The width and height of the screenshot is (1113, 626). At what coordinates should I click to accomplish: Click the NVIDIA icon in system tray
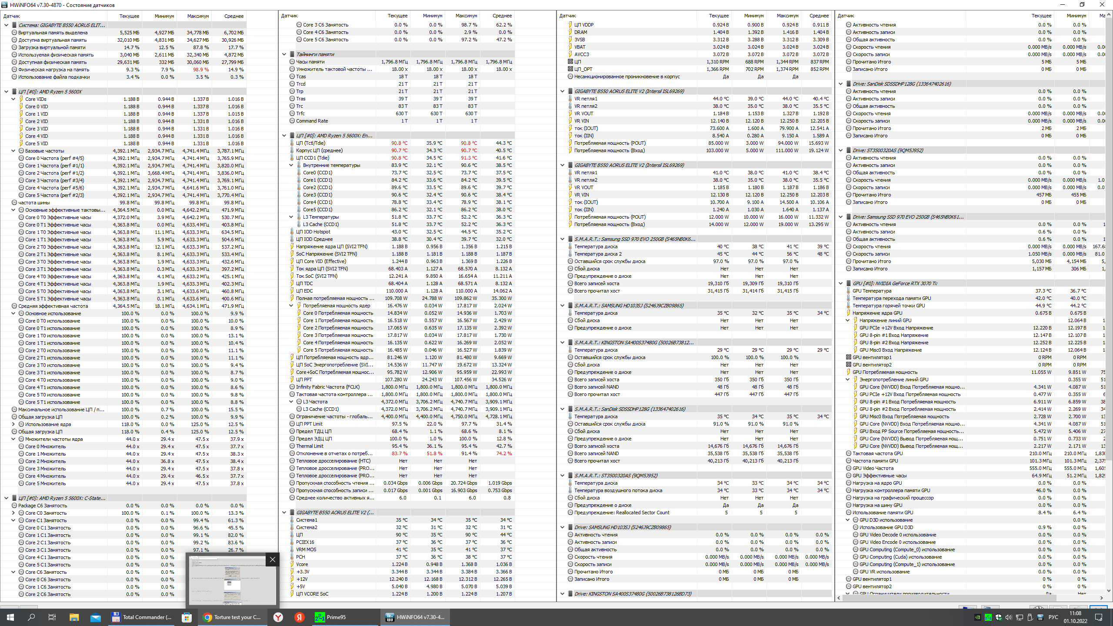pyautogui.click(x=977, y=617)
